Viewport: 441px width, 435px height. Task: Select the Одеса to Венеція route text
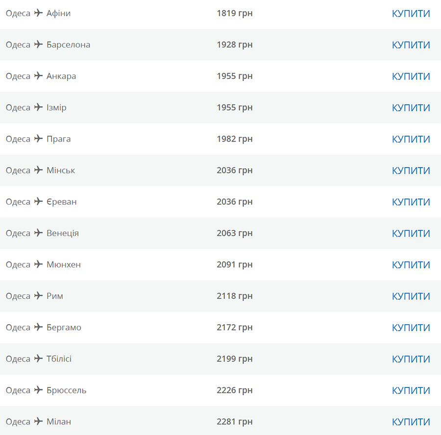click(42, 233)
